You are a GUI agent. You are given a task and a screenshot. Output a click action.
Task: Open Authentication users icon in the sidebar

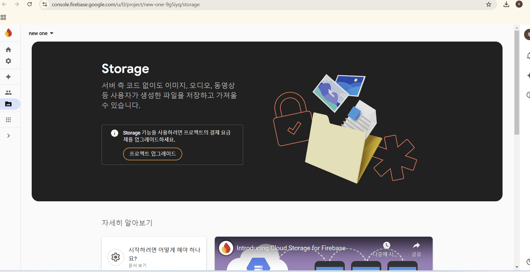coord(8,93)
